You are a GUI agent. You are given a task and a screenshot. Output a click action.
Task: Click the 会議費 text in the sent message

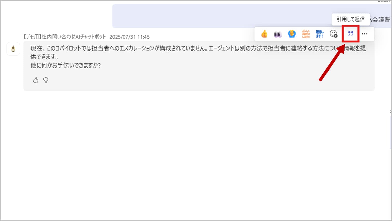tap(381, 20)
